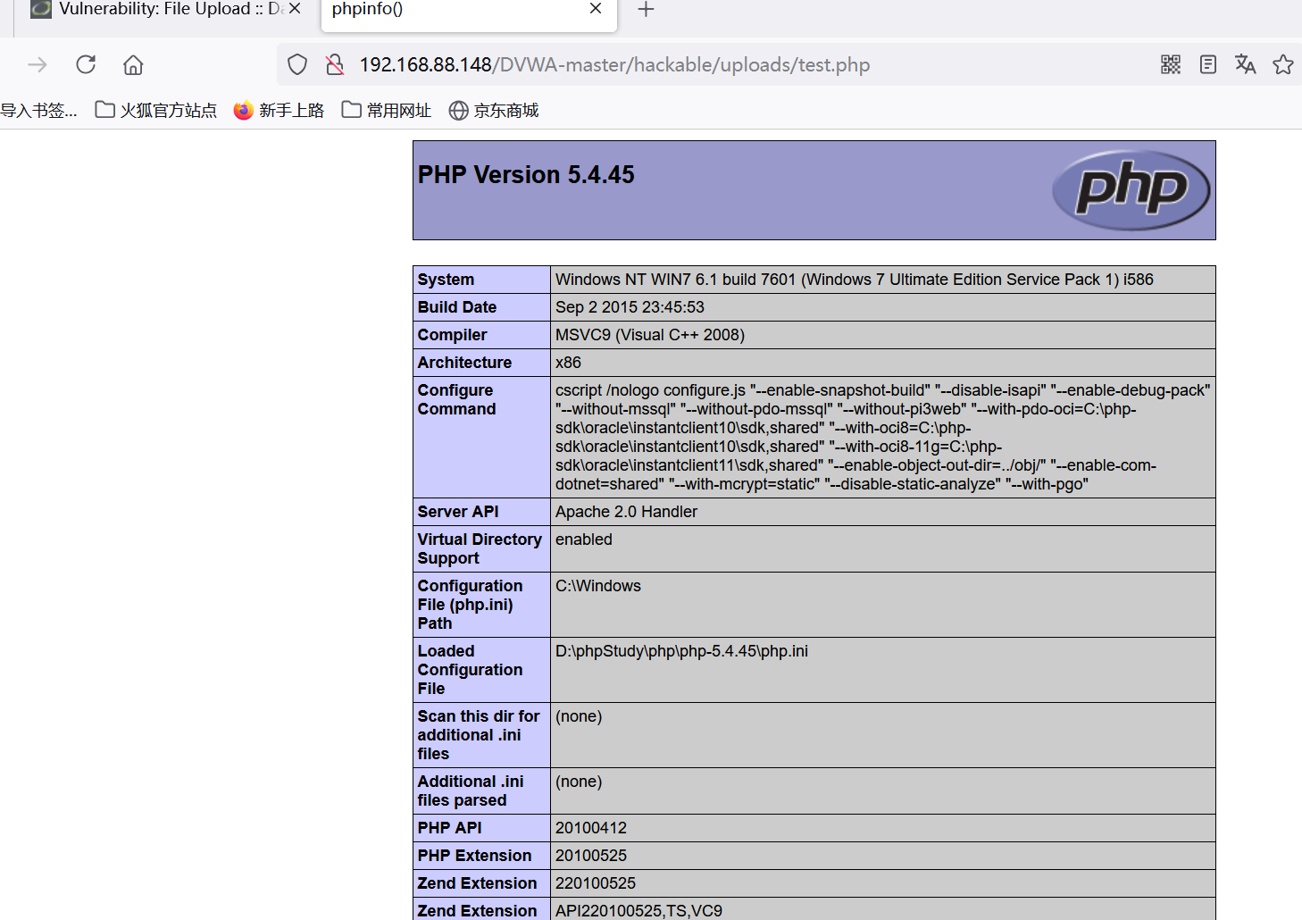Open the 新手上路 Firefox bookmark
The image size is (1302, 920).
pyautogui.click(x=279, y=110)
